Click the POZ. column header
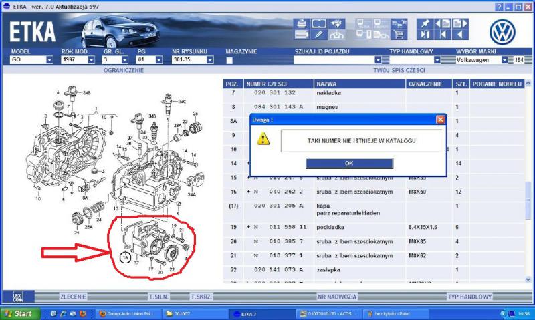 pyautogui.click(x=233, y=84)
